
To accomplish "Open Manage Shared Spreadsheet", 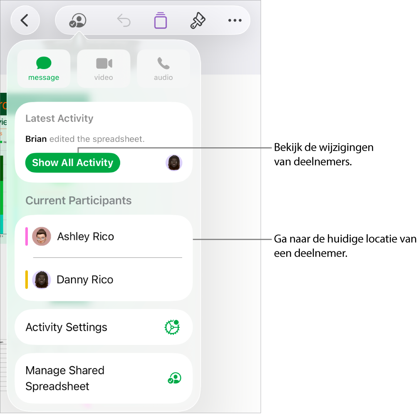I will tap(104, 378).
